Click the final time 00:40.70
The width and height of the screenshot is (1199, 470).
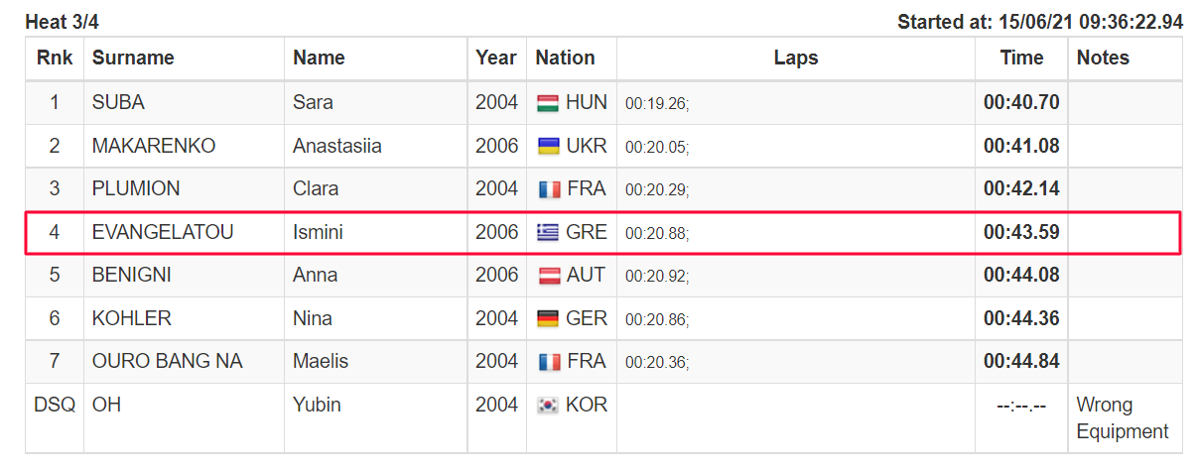[x=1021, y=102]
